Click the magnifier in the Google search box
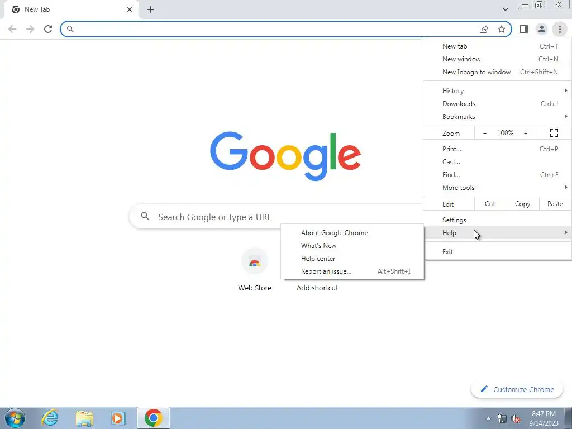Viewport: 572px width, 429px height. 145,216
